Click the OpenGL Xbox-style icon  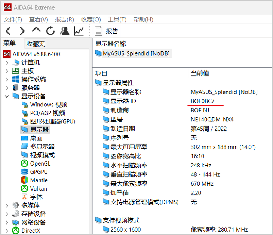(24, 163)
